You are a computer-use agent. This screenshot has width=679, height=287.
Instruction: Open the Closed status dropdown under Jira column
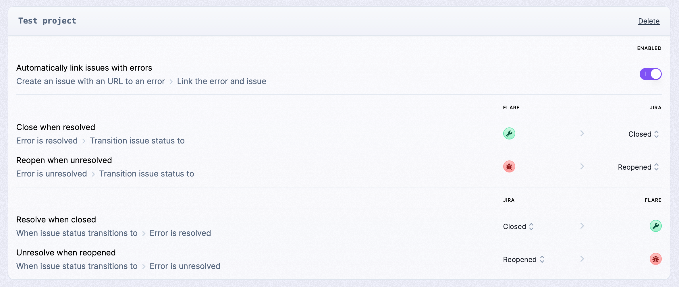tap(643, 134)
